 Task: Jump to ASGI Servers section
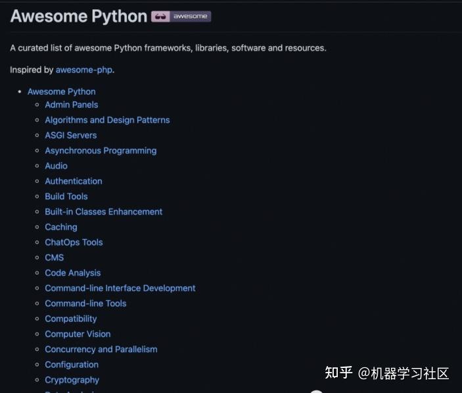71,136
